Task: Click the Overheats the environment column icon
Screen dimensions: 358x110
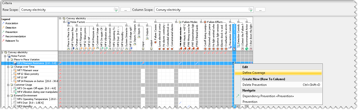Action: pos(226,49)
